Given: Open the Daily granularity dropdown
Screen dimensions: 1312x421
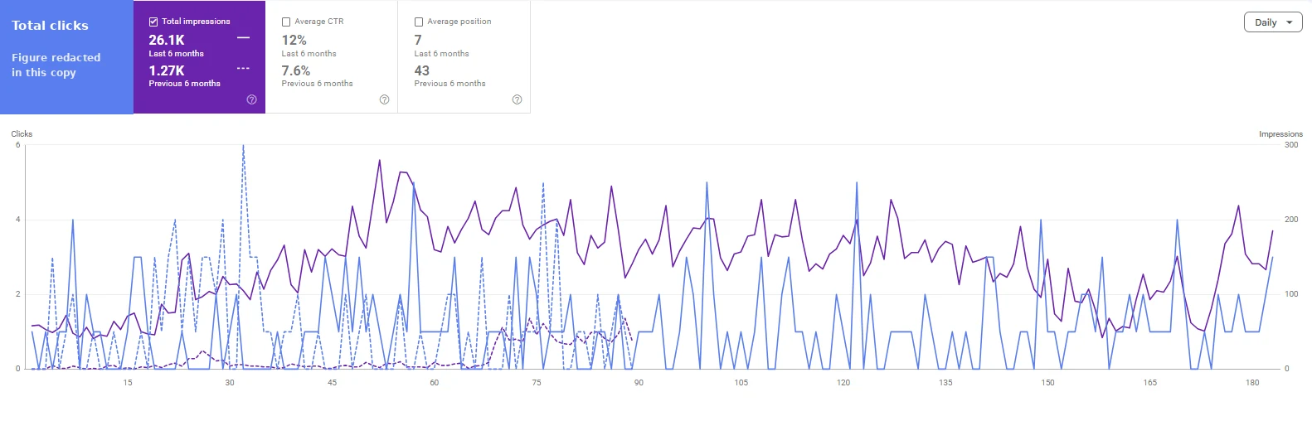Looking at the screenshot, I should pos(1273,22).
